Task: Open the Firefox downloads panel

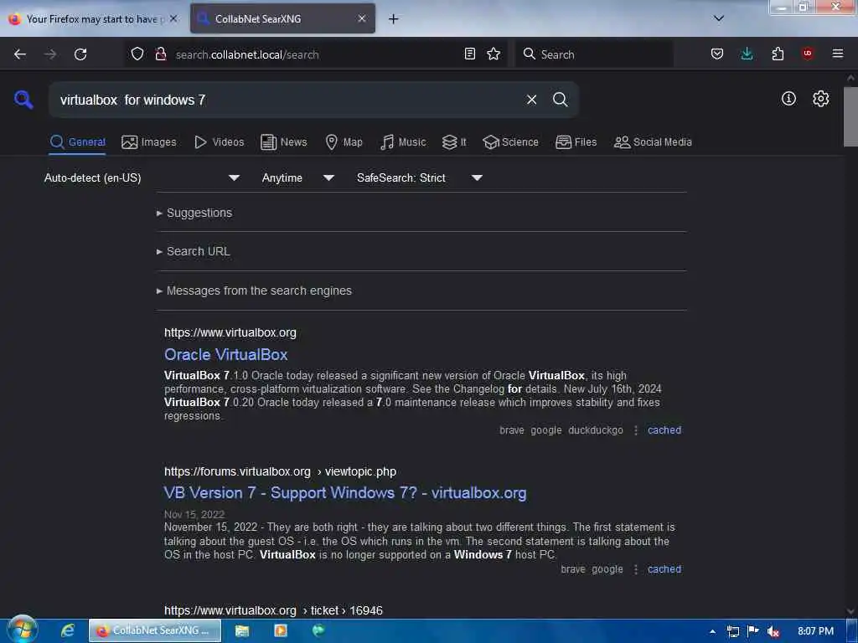Action: (747, 54)
